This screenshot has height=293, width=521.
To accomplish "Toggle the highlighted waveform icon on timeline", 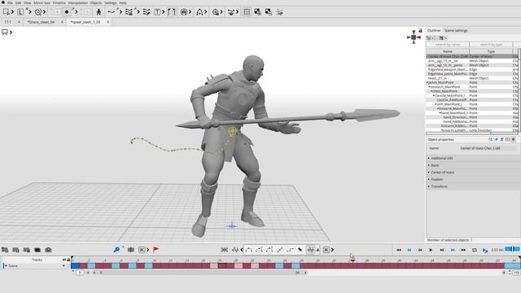I will [311, 250].
